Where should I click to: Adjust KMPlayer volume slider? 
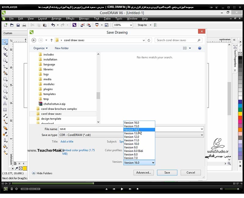[x=232, y=189]
